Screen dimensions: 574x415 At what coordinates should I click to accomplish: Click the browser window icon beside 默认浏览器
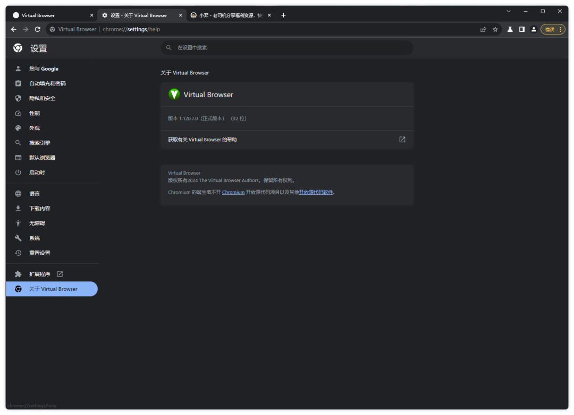pos(18,158)
